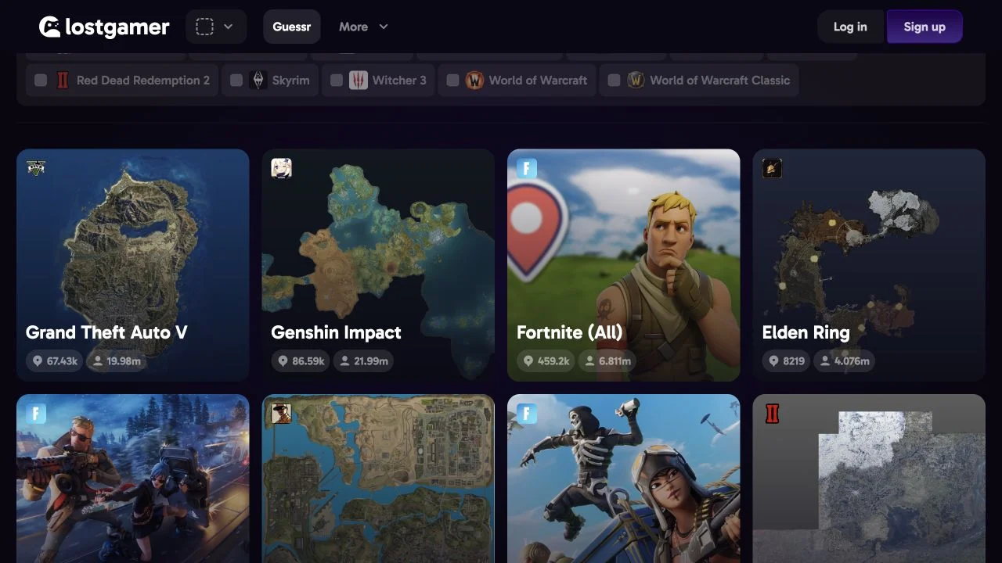Check the Witcher 3 checkbox
The width and height of the screenshot is (1002, 563).
337,80
